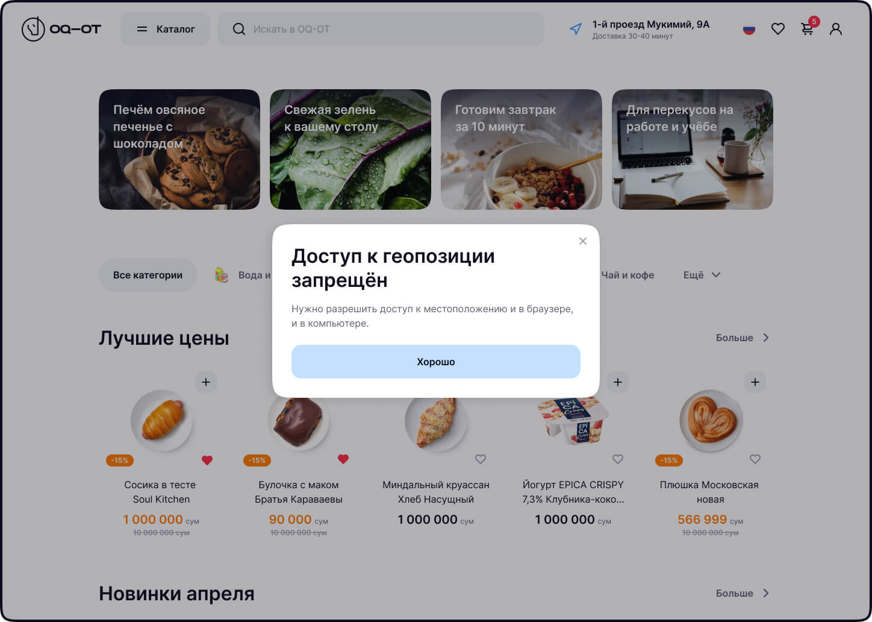Screen dimensions: 872x622
Task: Confirm with the Хорошо button
Action: [436, 362]
